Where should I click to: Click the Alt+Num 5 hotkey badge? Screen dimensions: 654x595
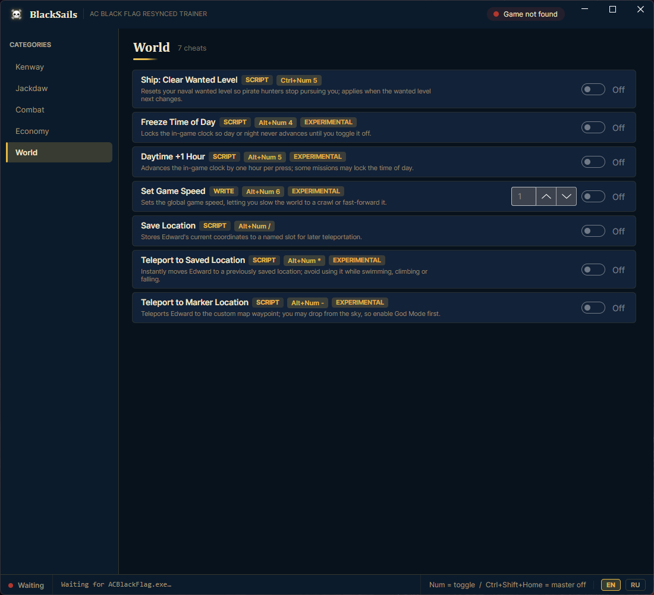pos(265,157)
